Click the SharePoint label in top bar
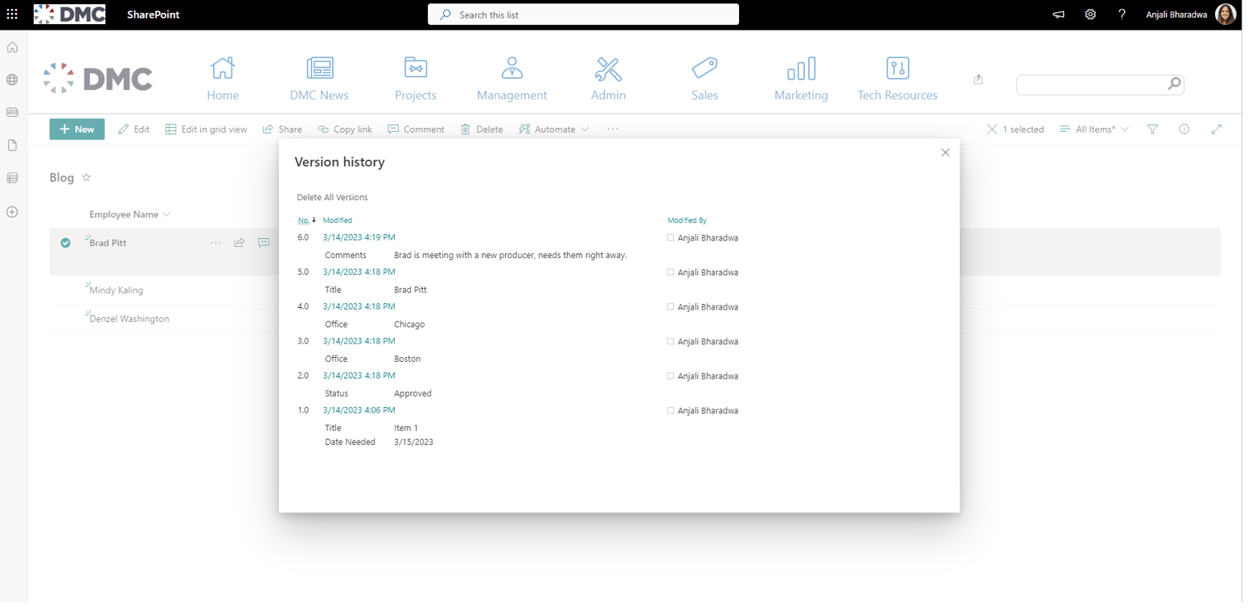 coord(154,14)
